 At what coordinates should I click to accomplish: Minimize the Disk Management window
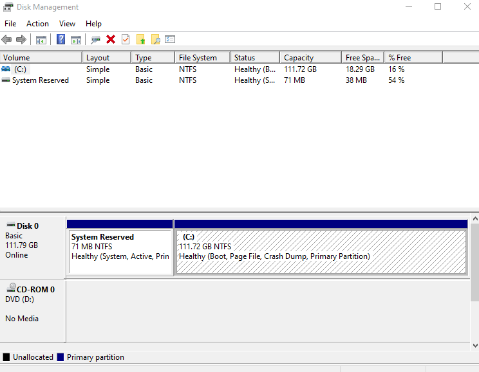coord(409,6)
